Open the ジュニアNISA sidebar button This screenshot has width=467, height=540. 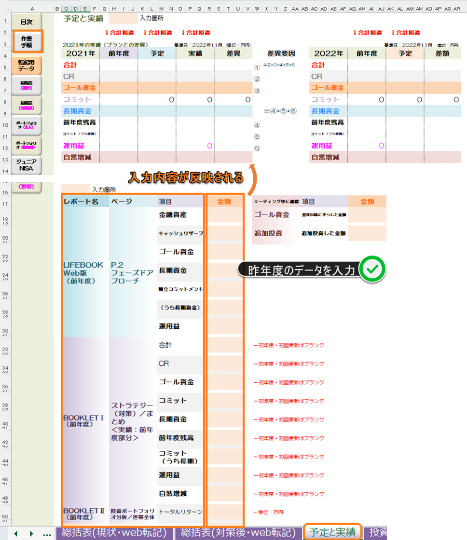[27, 164]
